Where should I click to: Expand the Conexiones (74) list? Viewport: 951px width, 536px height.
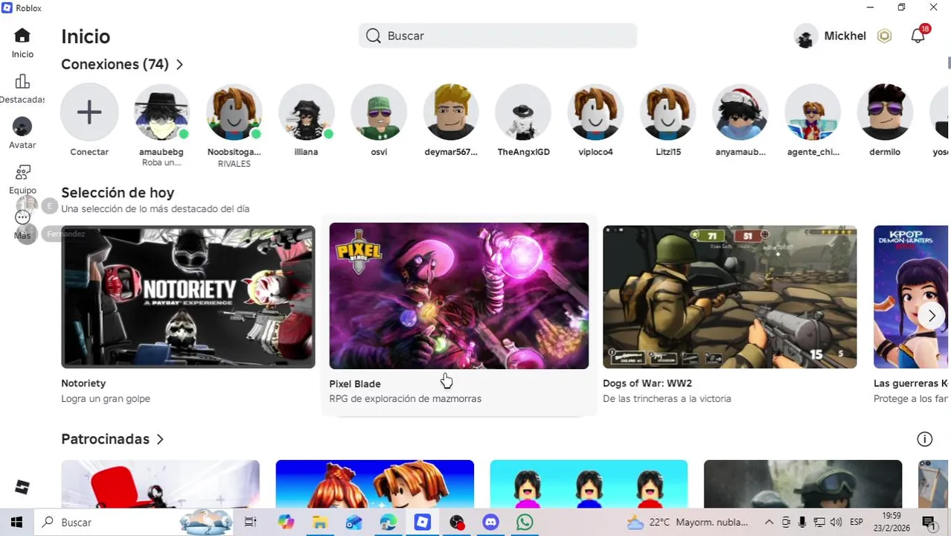179,65
